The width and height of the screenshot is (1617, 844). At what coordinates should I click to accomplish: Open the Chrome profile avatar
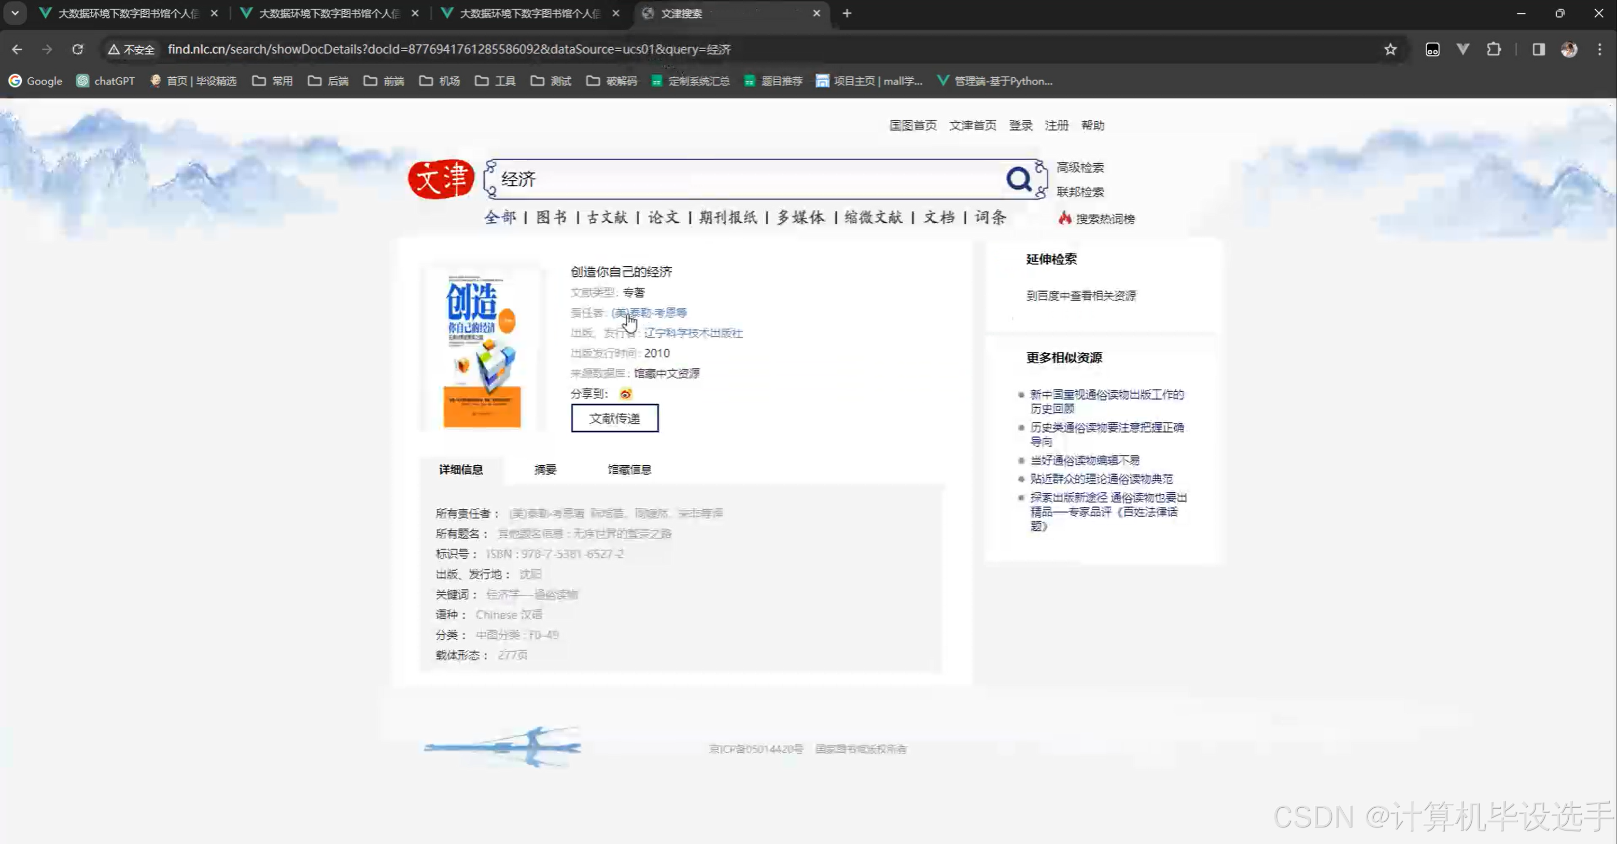1569,50
